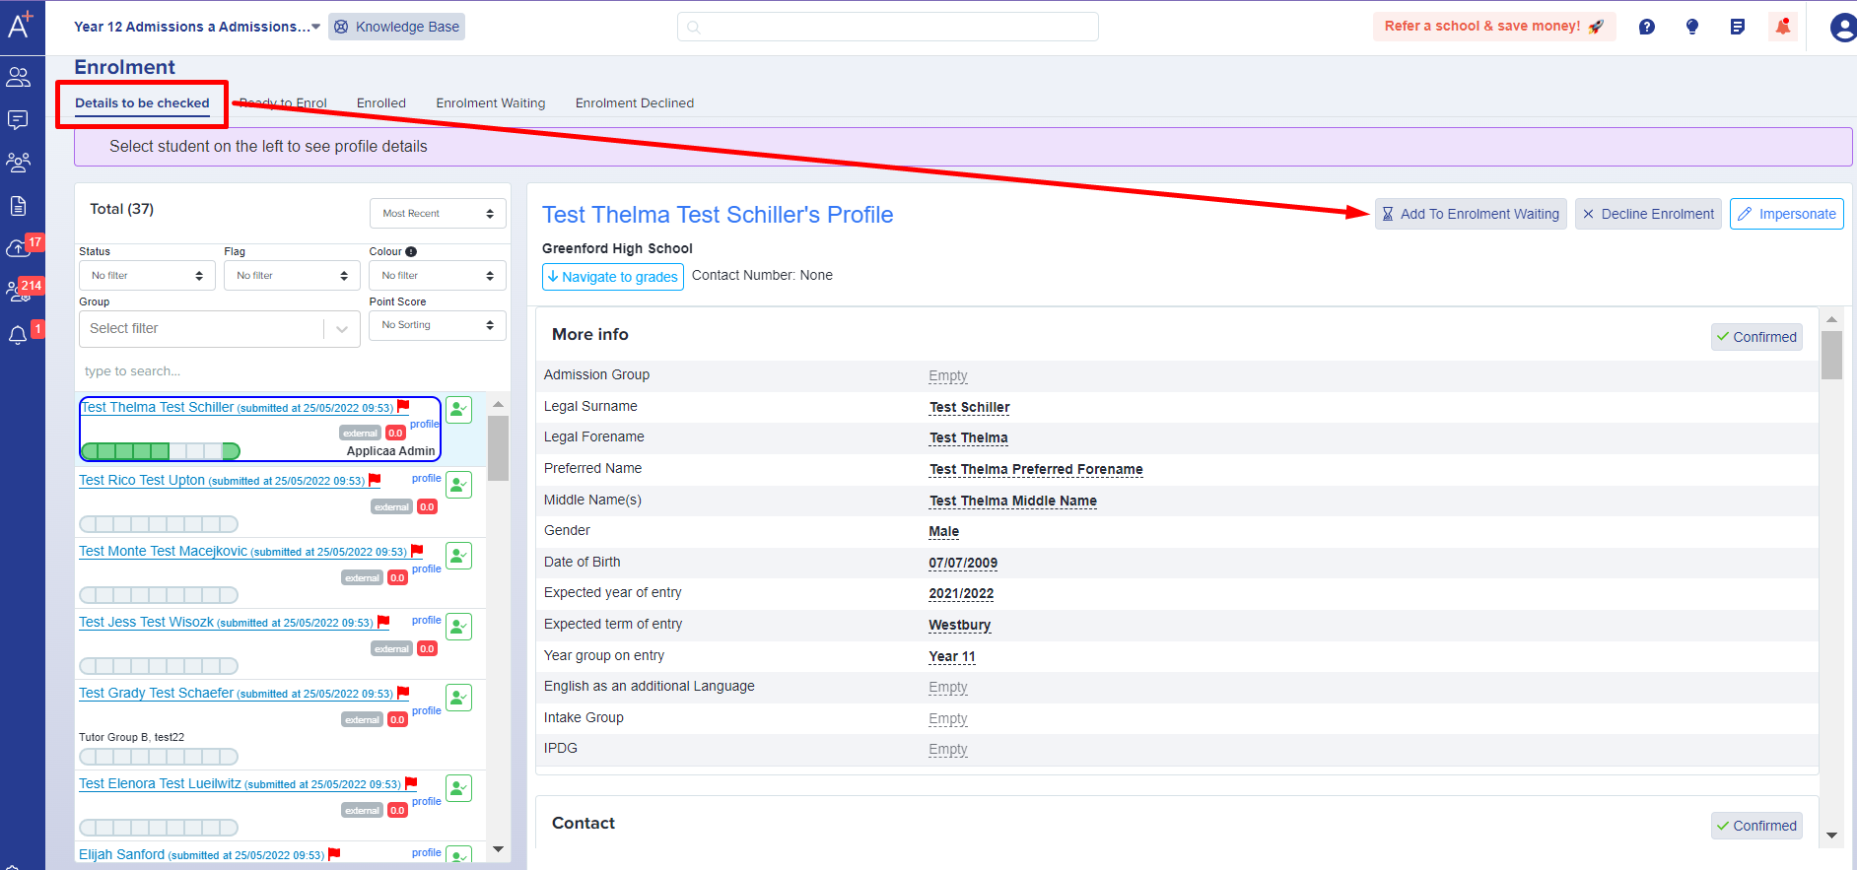The height and width of the screenshot is (870, 1857).
Task: Toggle red flag on Test Grady Test Schaefer
Action: (403, 693)
